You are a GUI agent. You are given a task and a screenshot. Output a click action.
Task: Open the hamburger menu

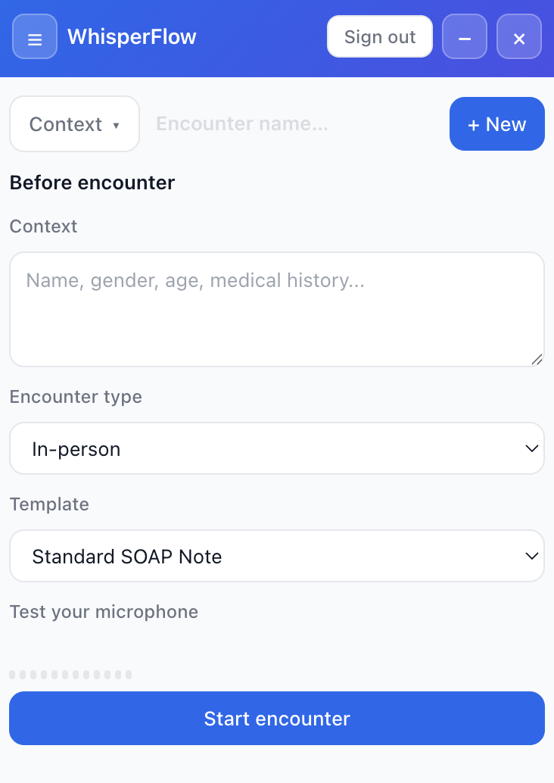[35, 37]
